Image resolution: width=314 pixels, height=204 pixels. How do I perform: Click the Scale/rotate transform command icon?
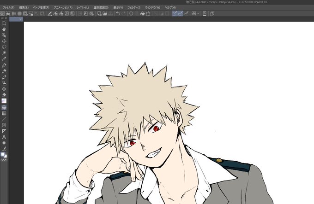[148, 13]
